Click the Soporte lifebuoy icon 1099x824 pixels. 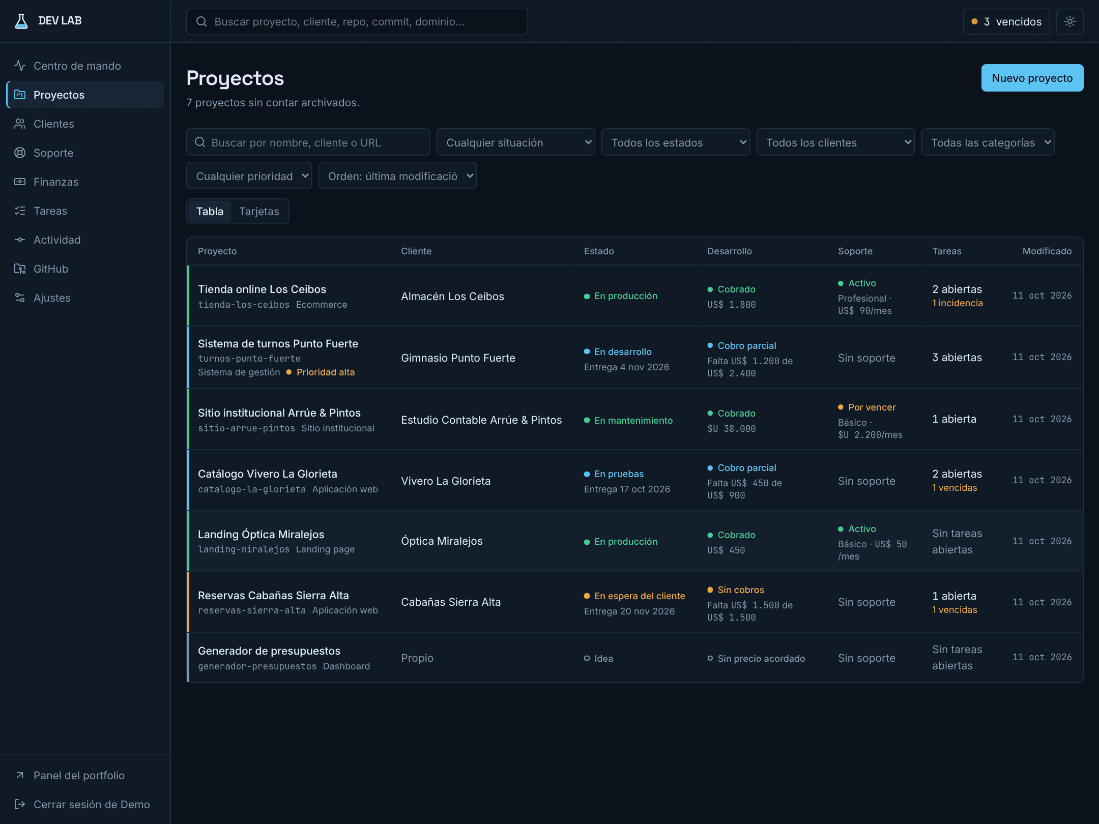pyautogui.click(x=20, y=153)
